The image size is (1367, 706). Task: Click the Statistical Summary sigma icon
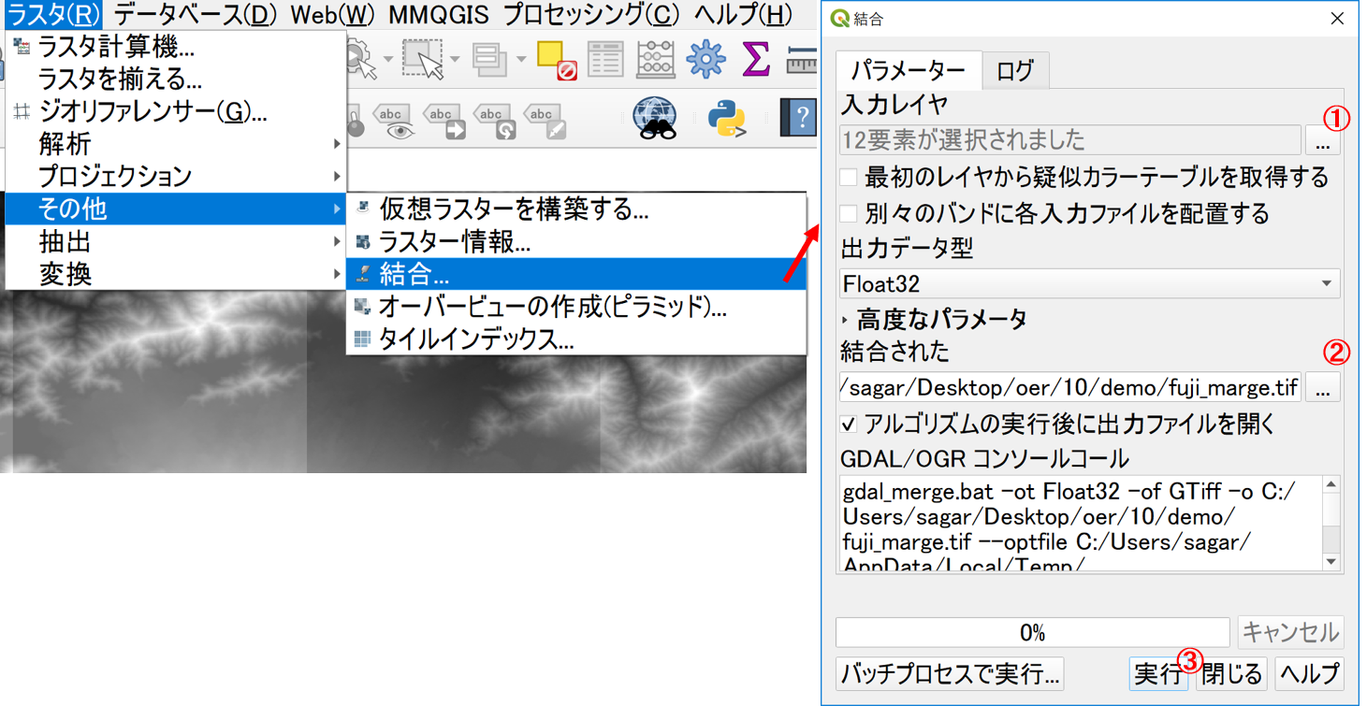point(755,58)
